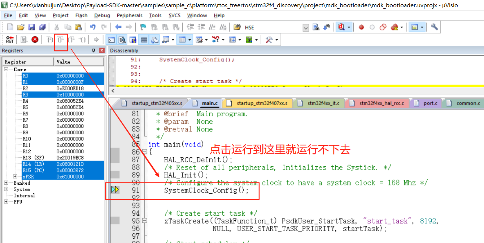Click the Incremental Find icon with the blue arrow

pos(327,27)
